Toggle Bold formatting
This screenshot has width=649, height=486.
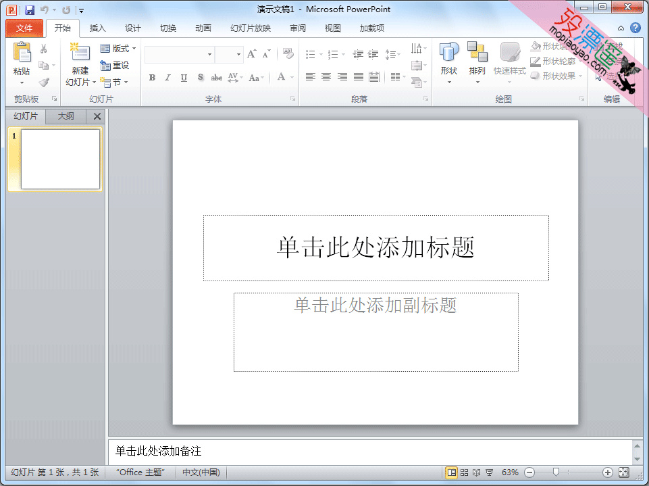(153, 78)
